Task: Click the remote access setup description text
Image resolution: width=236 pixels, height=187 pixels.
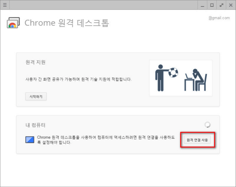Action: pyautogui.click(x=106, y=140)
